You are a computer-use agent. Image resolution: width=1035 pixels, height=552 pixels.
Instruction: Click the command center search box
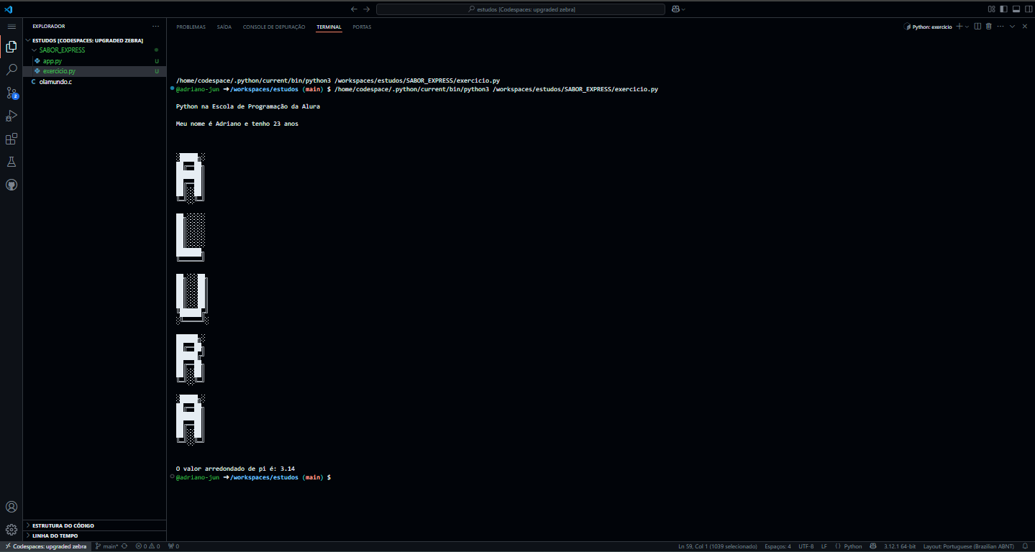click(x=521, y=9)
